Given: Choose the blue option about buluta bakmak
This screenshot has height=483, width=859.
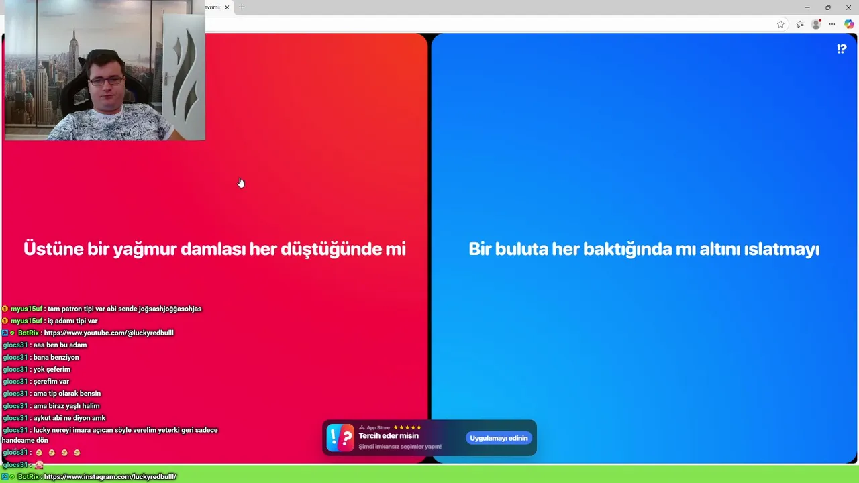Looking at the screenshot, I should tap(644, 248).
